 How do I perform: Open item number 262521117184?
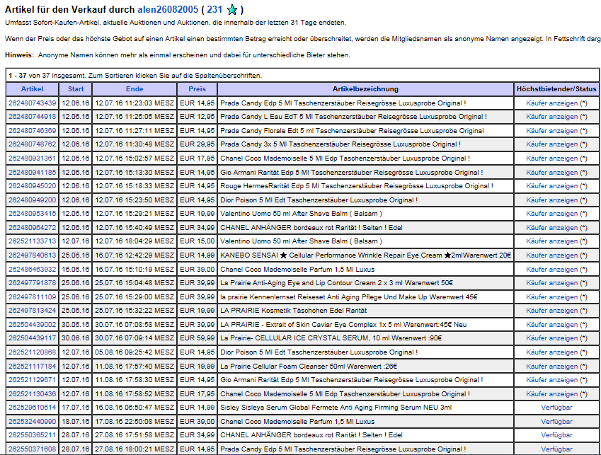click(x=32, y=366)
